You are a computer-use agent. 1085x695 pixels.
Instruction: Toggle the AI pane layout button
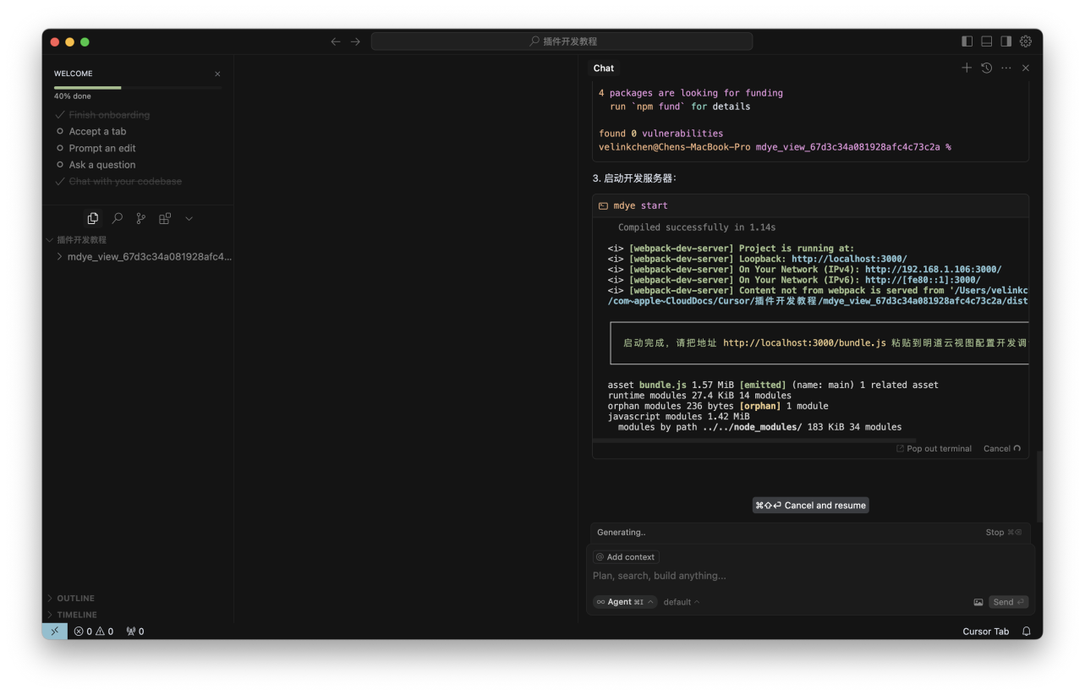pos(1006,41)
